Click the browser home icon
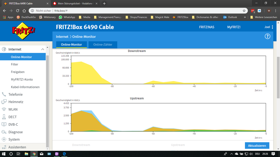 coord(24,11)
